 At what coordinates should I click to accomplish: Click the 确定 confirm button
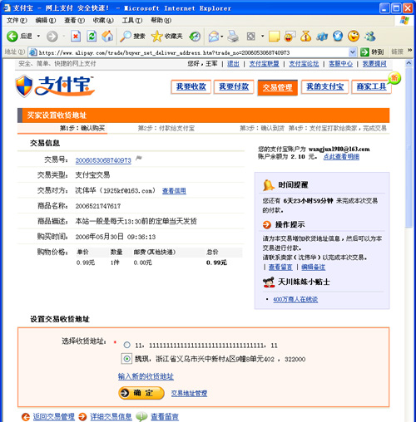(141, 393)
